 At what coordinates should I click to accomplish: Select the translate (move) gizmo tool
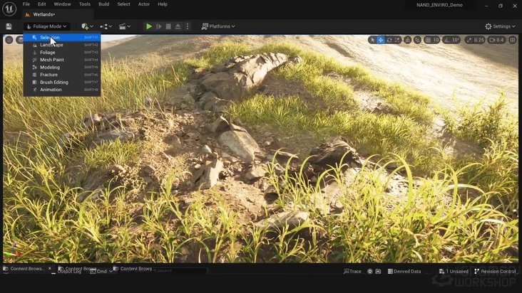381,40
